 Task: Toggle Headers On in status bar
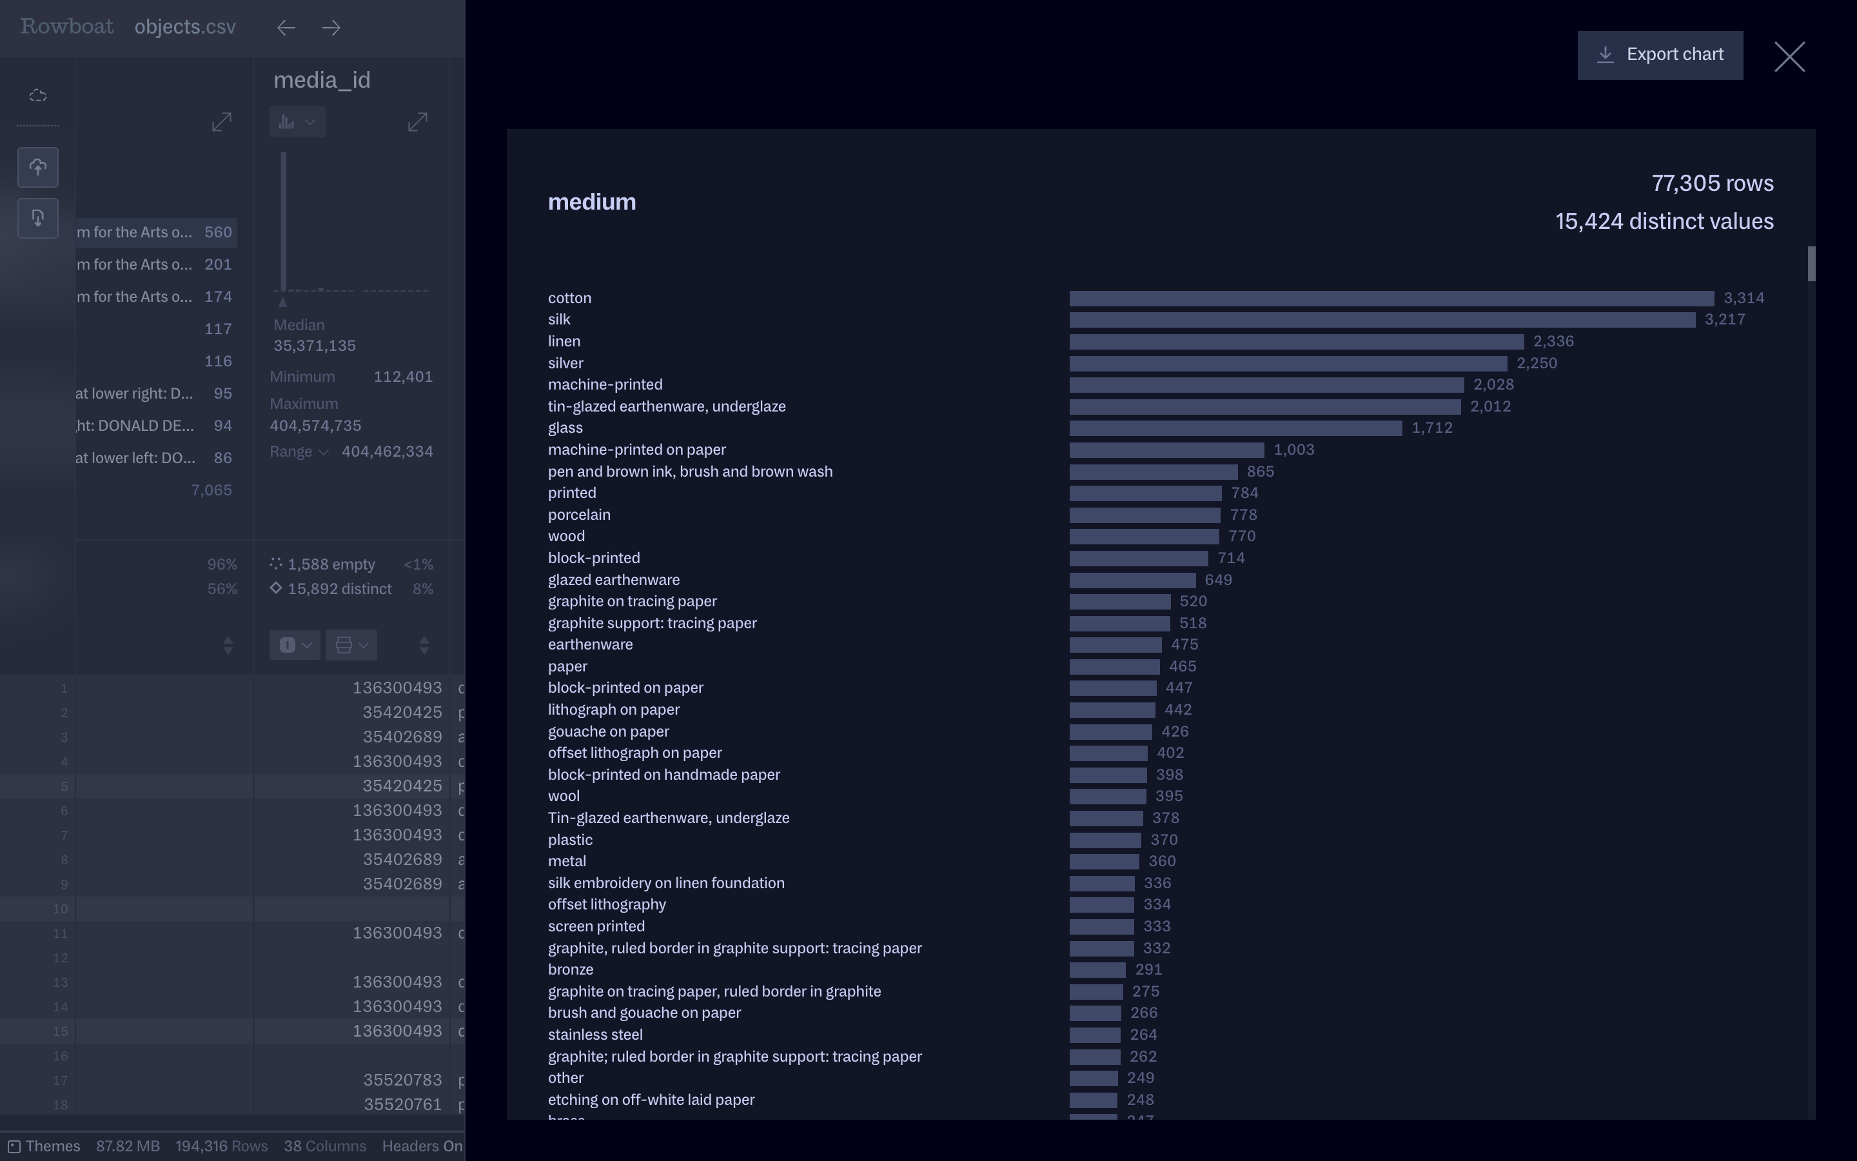tap(421, 1146)
